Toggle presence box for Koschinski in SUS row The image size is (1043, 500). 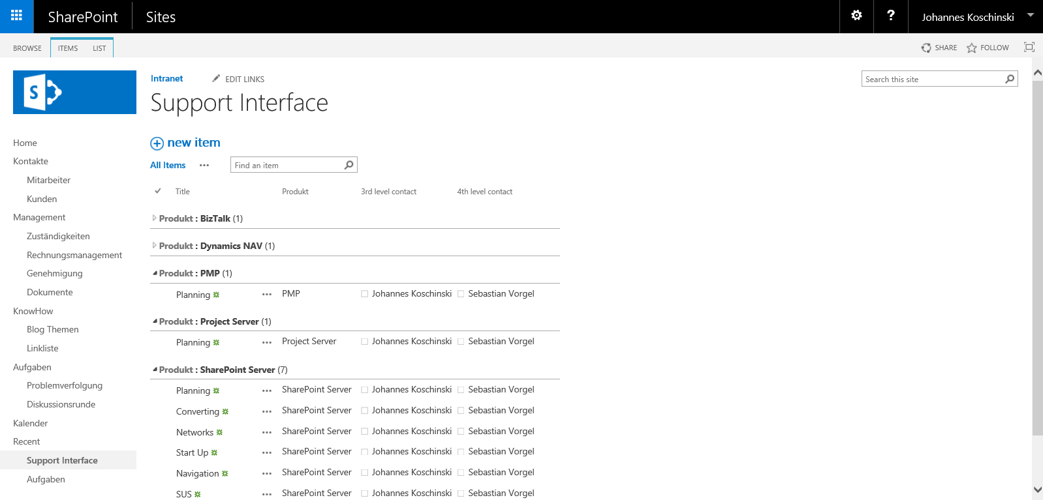(365, 493)
